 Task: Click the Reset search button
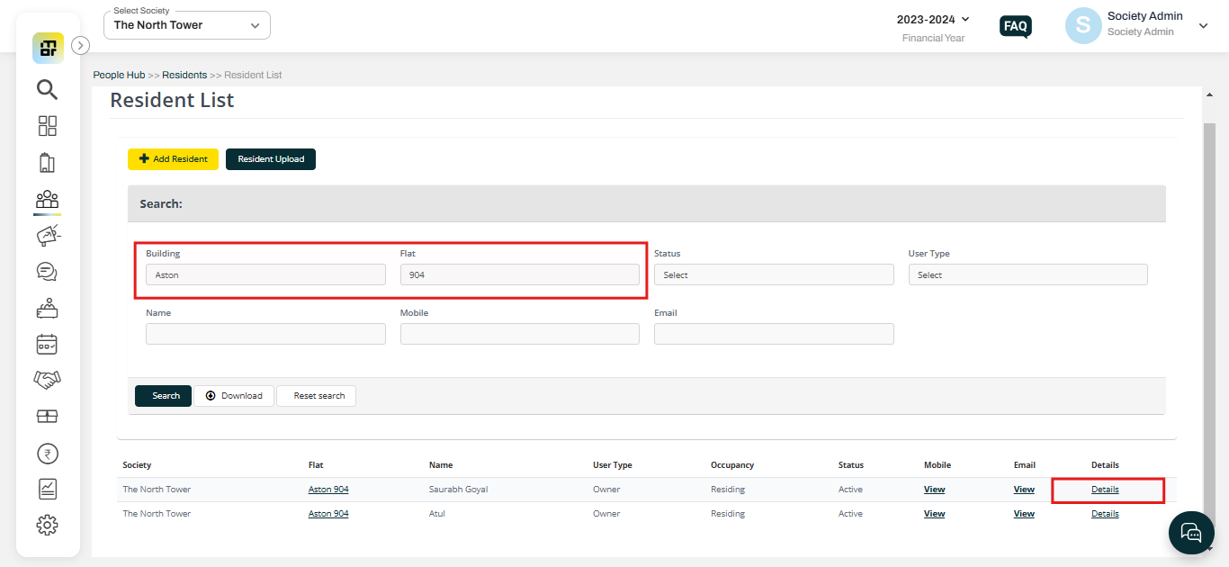pos(316,396)
